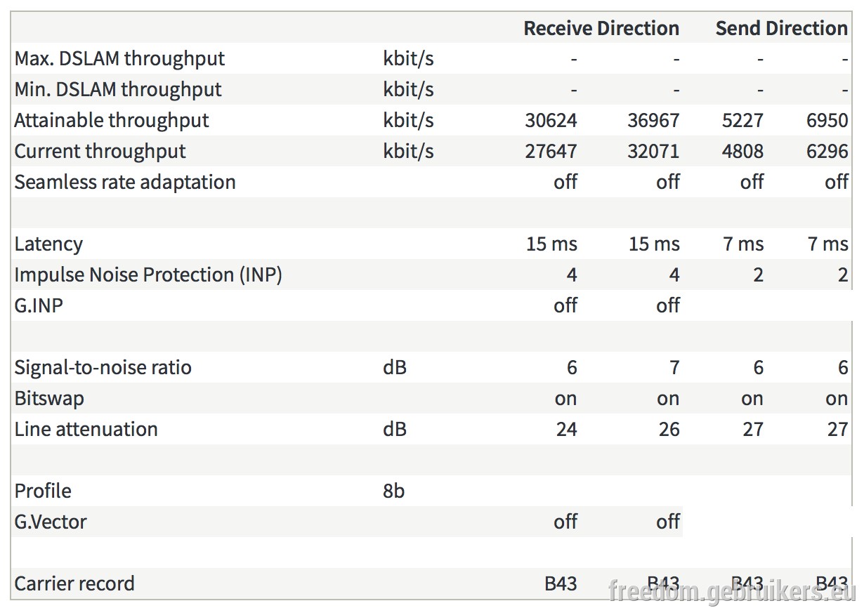
Task: Click the Profile value 8b
Action: (394, 491)
